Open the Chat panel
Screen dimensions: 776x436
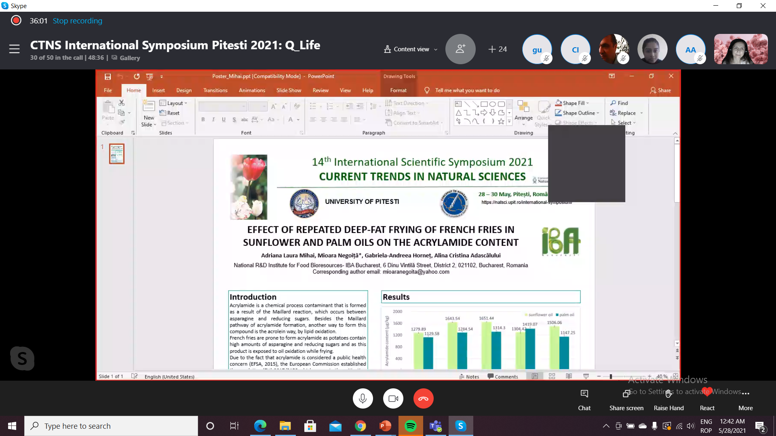[x=584, y=400]
